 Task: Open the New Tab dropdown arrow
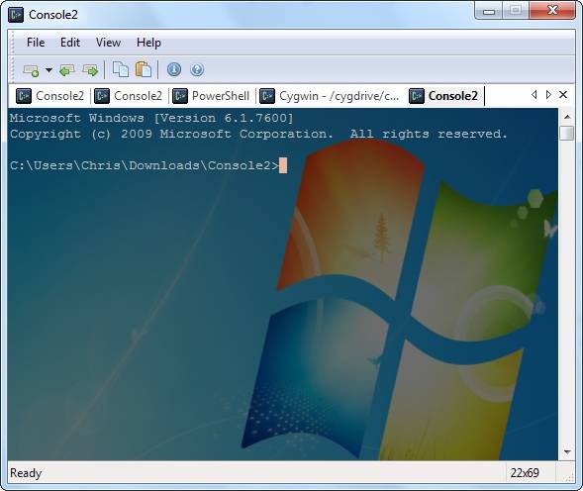pos(49,70)
